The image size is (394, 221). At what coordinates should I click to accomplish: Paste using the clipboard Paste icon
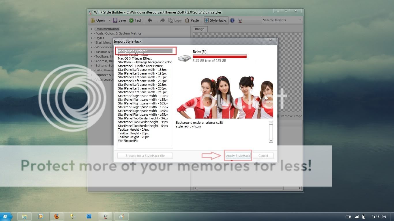pyautogui.click(x=187, y=20)
